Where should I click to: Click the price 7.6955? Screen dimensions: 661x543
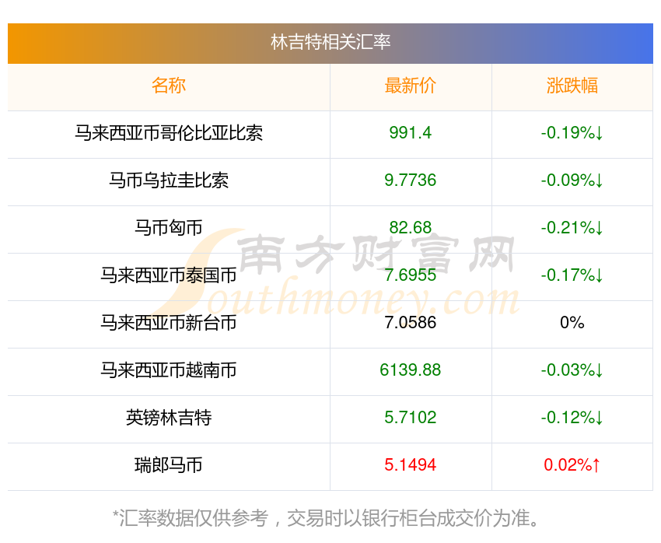point(410,275)
